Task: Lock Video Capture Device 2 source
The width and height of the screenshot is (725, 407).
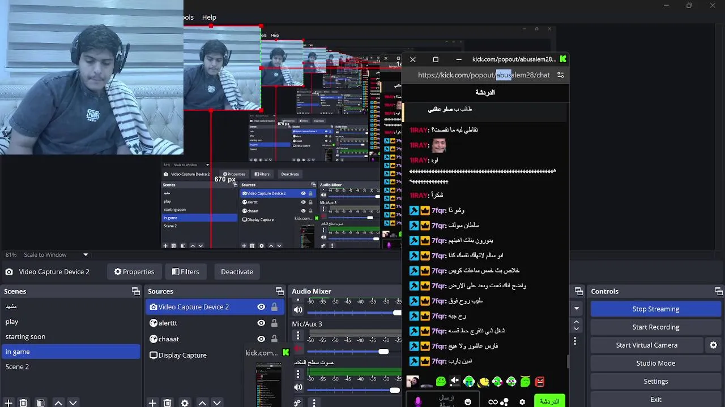Action: click(274, 307)
